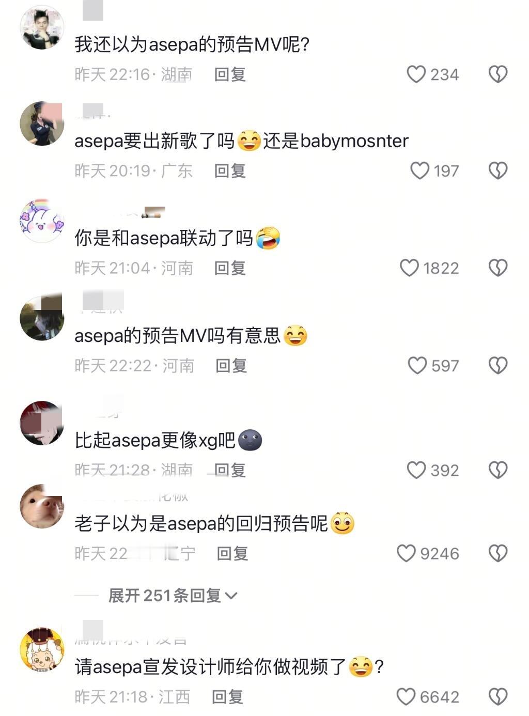The height and width of the screenshot is (716, 529).
Task: Expand the 251 replies
Action: pyautogui.click(x=173, y=596)
